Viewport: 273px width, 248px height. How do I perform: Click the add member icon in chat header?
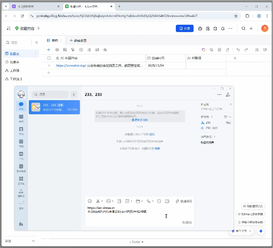tap(228, 94)
